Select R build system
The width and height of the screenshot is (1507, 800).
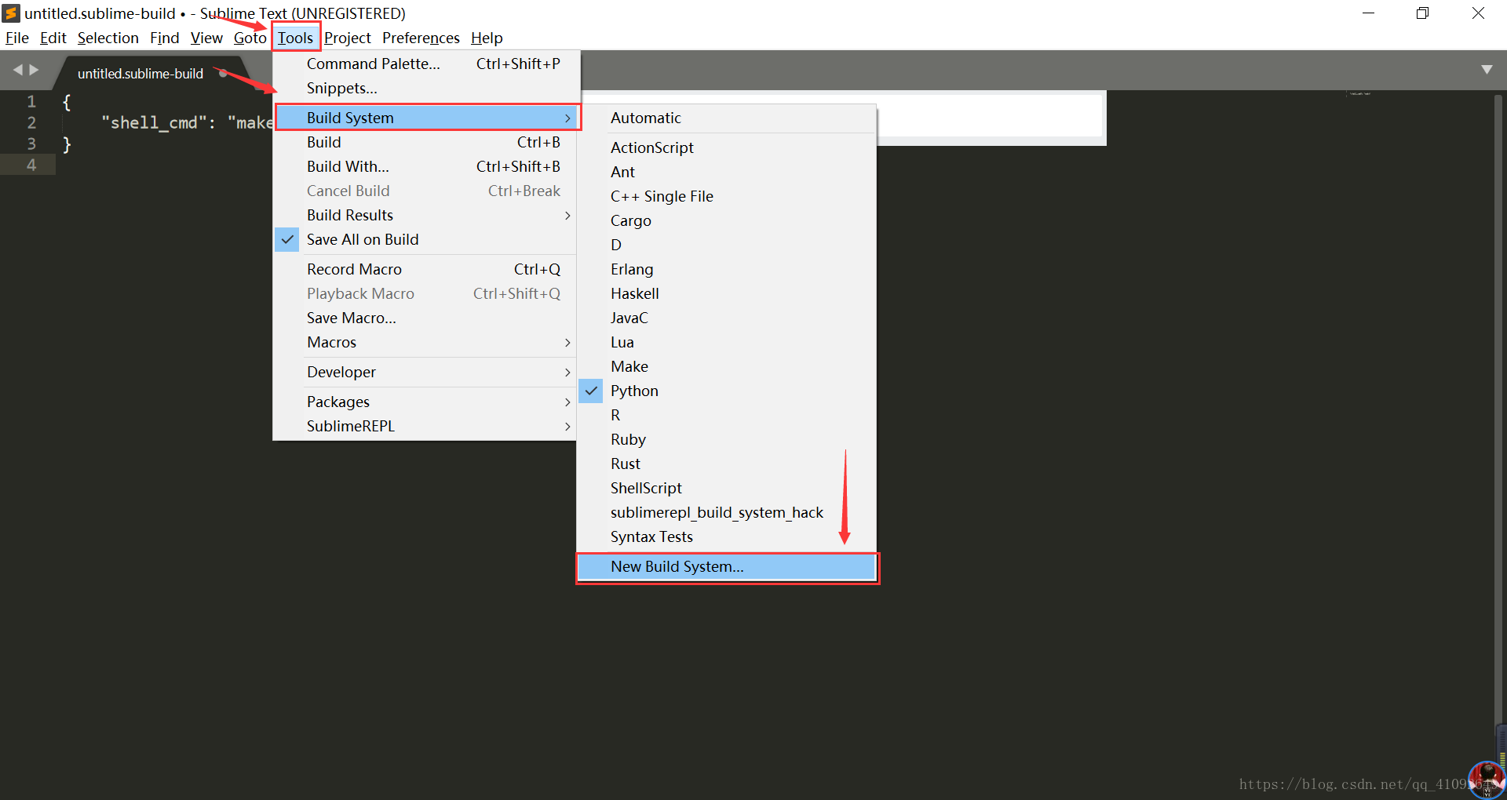click(727, 415)
